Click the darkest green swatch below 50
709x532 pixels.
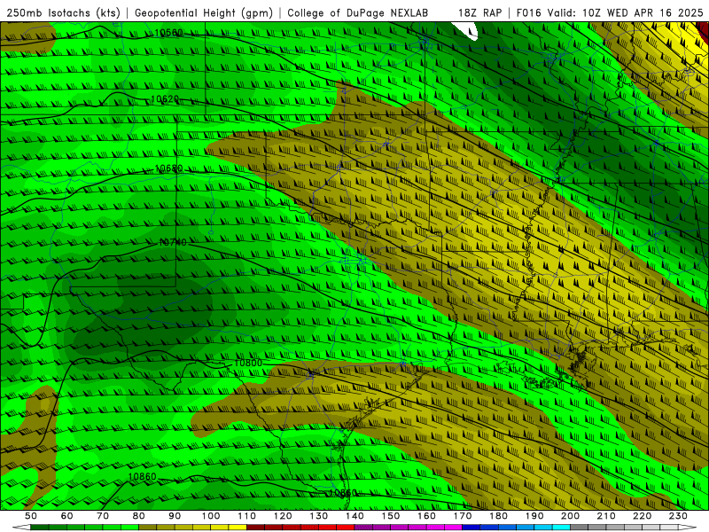point(39,527)
